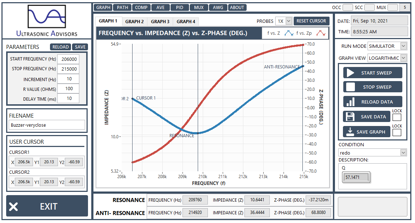Click the Cursor1 Y2 value field

74,162
